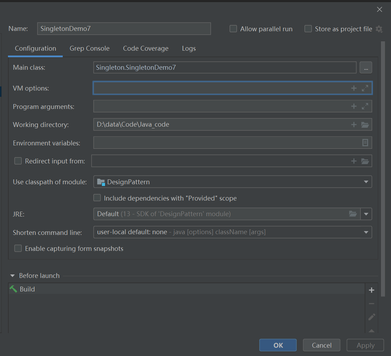Image resolution: width=391 pixels, height=356 pixels.
Task: Expand the VM options field editor
Action: coord(365,88)
